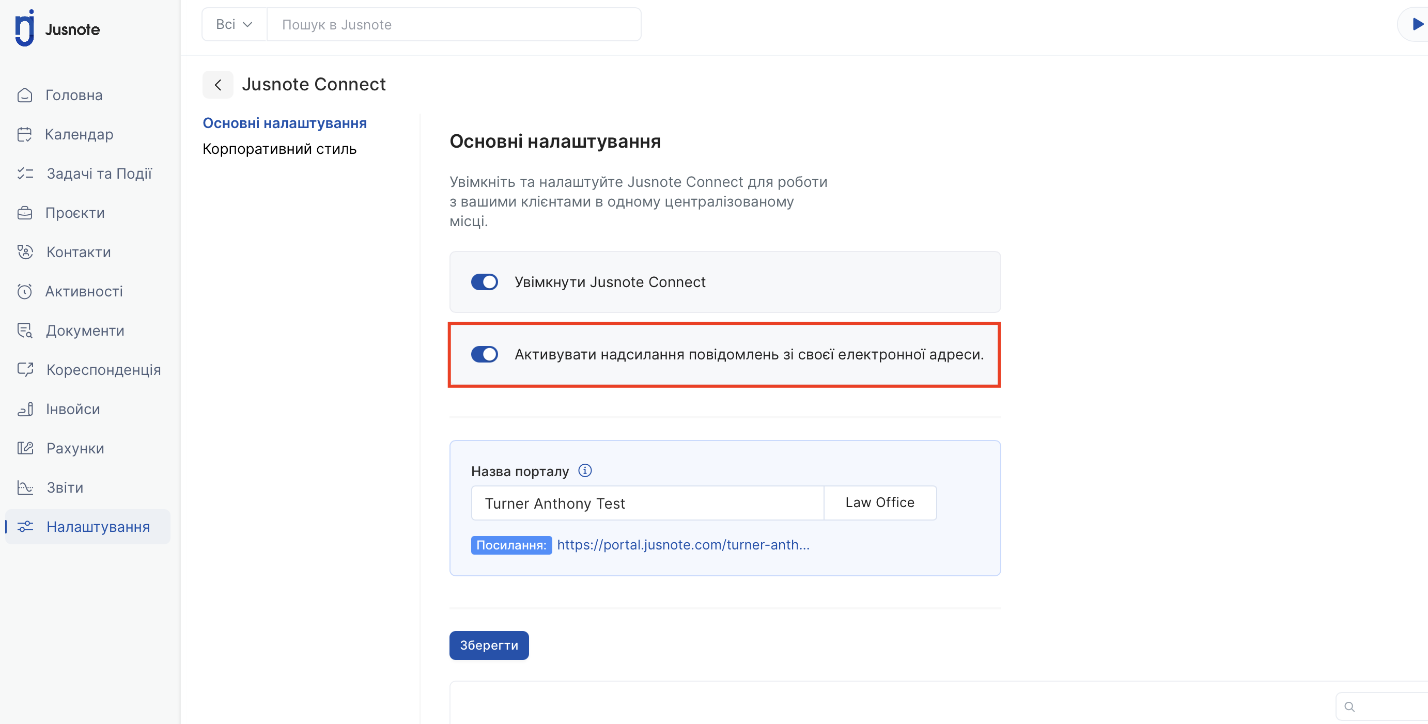This screenshot has height=724, width=1428.
Task: Open the Документи document search icon
Action: click(25, 330)
